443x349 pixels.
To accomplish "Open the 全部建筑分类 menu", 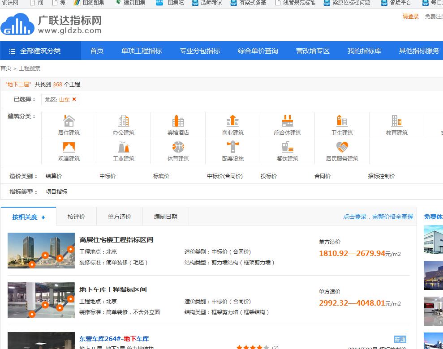I will click(40, 51).
